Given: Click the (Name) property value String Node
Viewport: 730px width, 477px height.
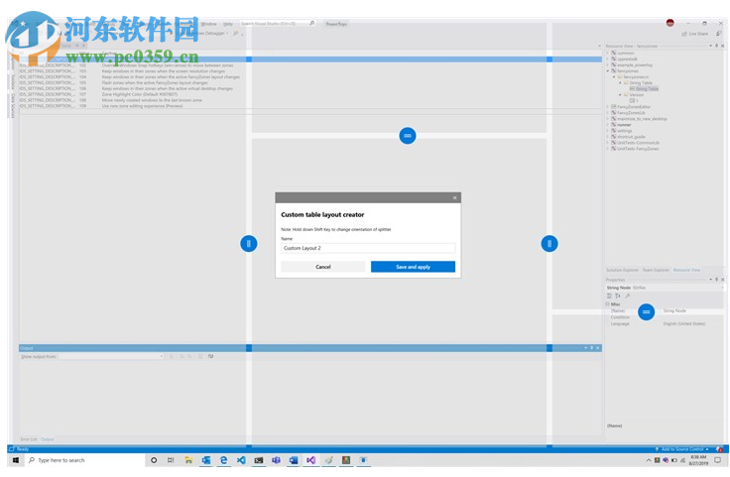Looking at the screenshot, I should click(x=674, y=310).
